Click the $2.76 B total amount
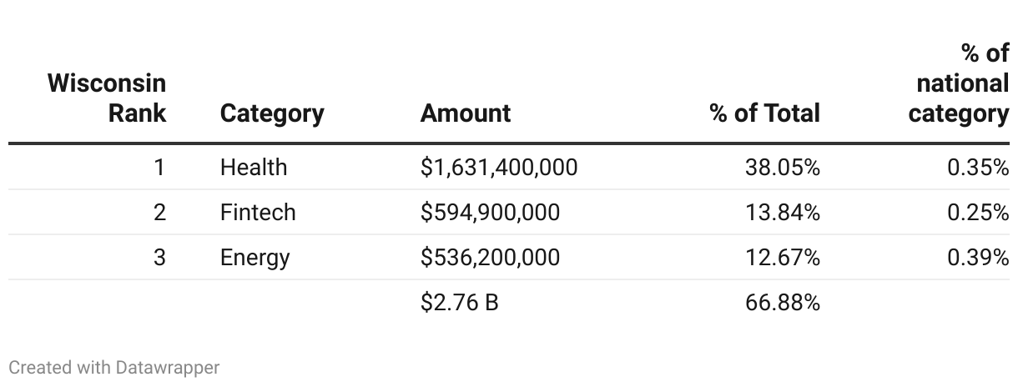The image size is (1018, 387). click(x=460, y=302)
